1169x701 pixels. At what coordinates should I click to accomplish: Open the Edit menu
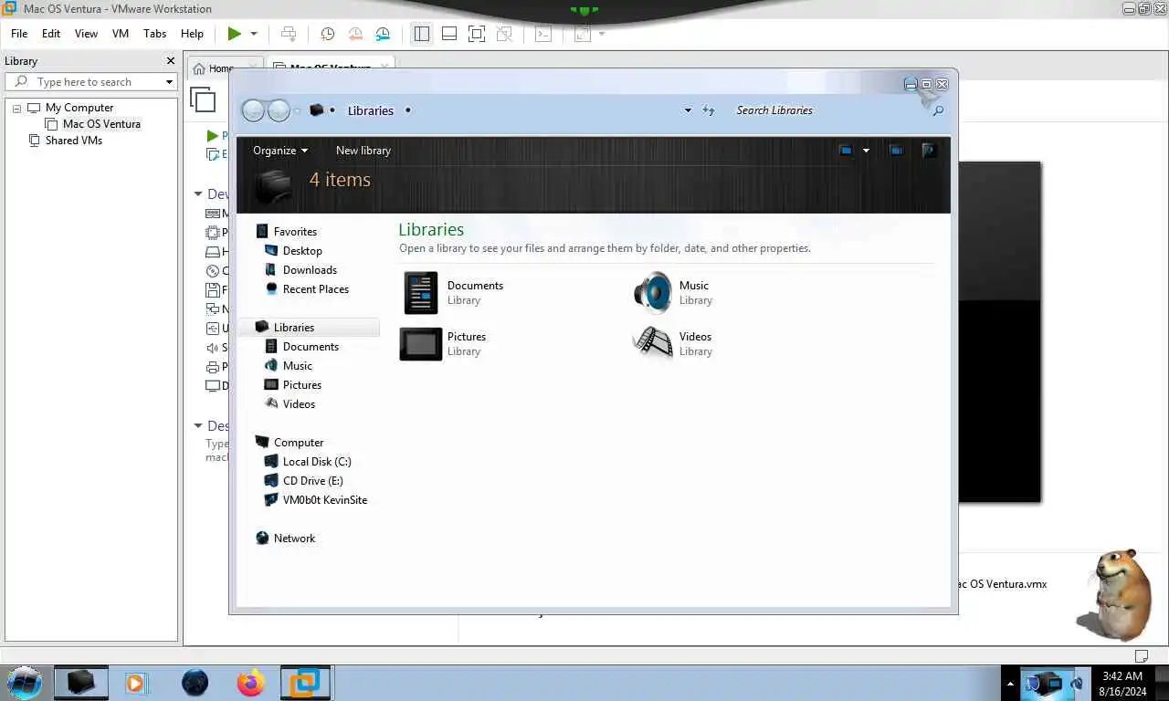click(x=51, y=33)
